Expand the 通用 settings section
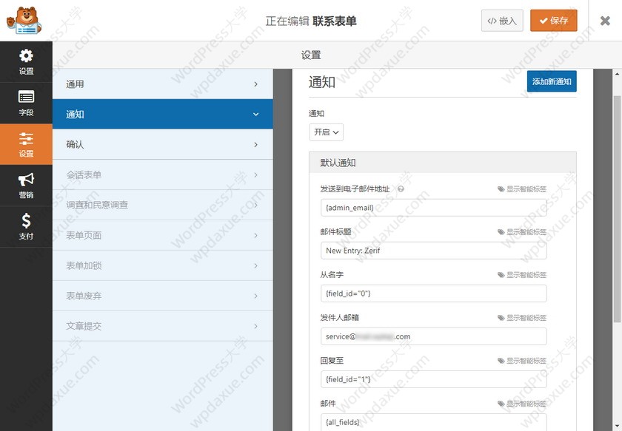The image size is (622, 431). (x=162, y=84)
